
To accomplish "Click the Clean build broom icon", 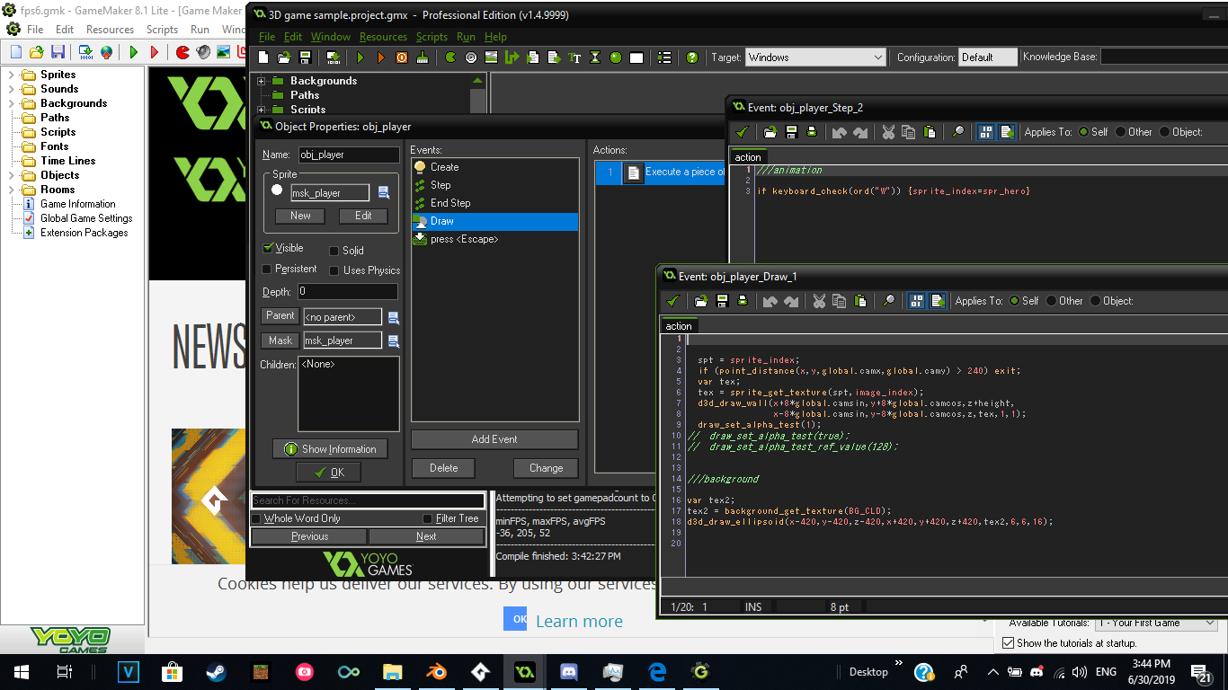I will click(422, 57).
